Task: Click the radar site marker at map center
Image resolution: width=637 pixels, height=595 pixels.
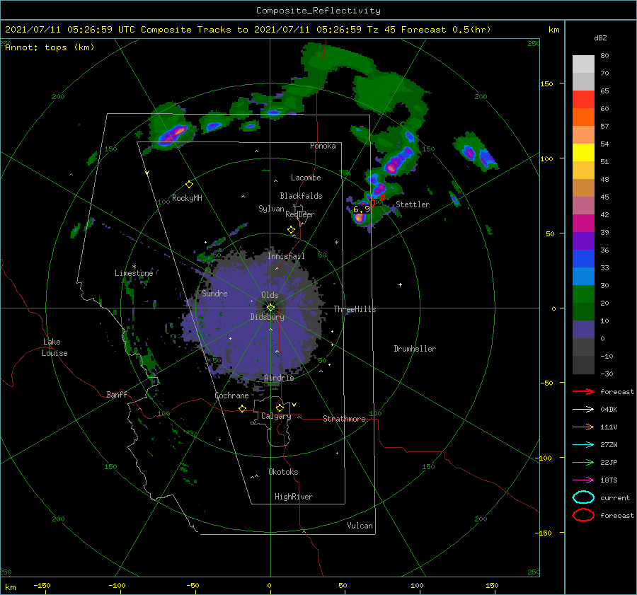Action: click(x=270, y=308)
